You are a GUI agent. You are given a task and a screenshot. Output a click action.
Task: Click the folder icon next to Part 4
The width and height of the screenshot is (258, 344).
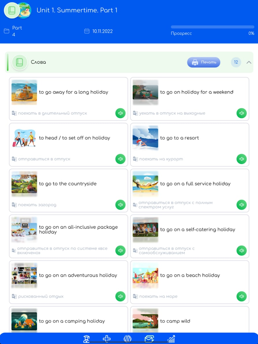(6, 31)
